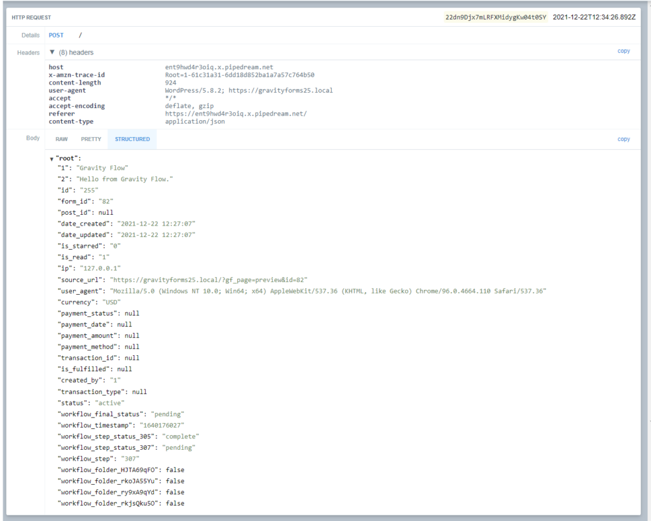Click the x-amzn-trace-id header value
The width and height of the screenshot is (651, 521).
239,75
